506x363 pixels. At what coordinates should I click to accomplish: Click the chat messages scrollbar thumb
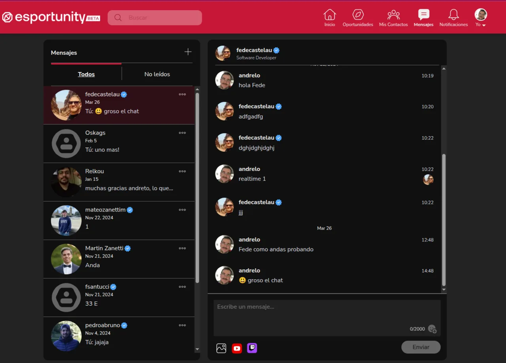(x=444, y=220)
